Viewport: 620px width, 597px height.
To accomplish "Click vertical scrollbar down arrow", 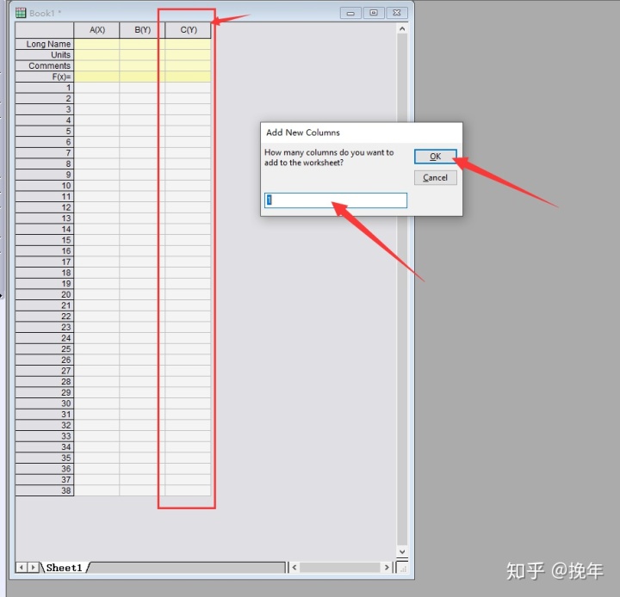I will coord(402,551).
